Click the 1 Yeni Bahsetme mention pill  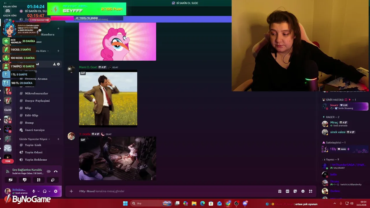pyautogui.click(x=39, y=20)
